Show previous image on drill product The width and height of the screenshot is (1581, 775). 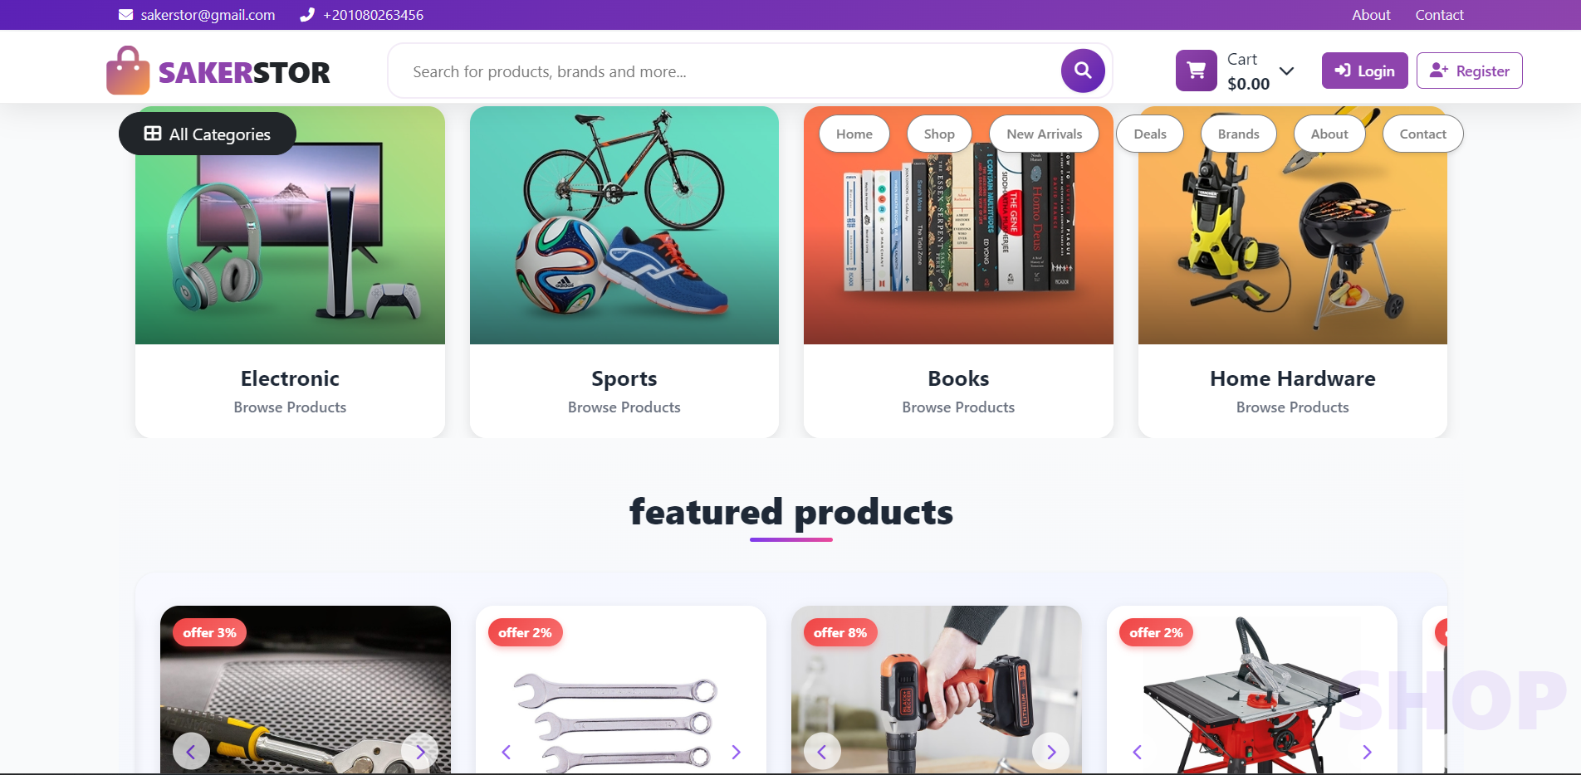(822, 752)
